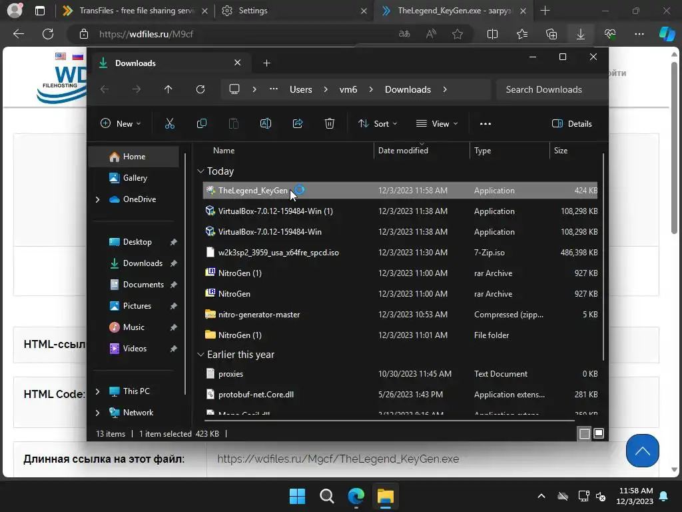682x512 pixels.
Task: Click the Cut scissors icon in Explorer toolbar
Action: click(x=170, y=123)
